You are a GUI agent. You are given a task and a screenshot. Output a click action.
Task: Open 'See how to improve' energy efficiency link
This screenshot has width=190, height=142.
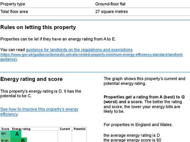coord(39,111)
